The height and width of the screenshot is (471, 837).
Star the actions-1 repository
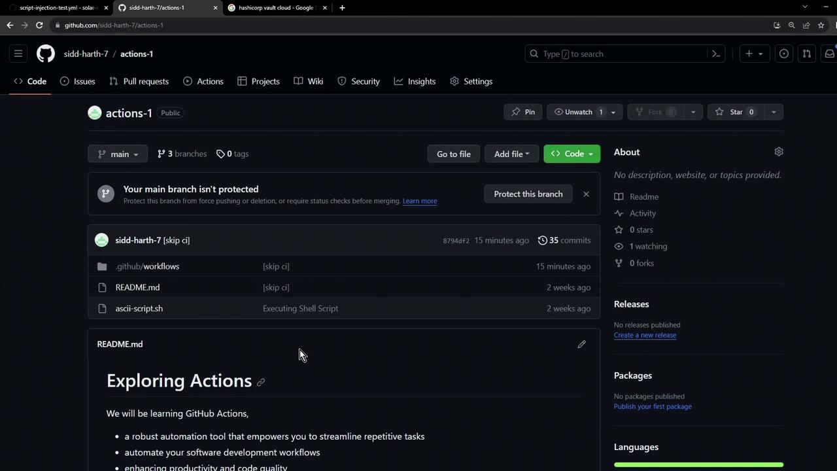[x=736, y=112]
